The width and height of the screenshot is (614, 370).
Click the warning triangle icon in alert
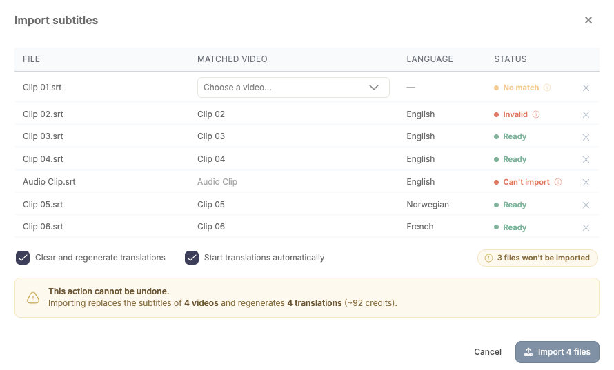(33, 298)
